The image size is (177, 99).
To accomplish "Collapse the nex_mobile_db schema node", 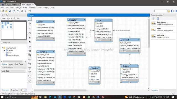I will click(2, 48).
